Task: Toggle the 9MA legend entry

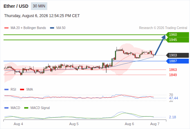Action: click(x=26, y=89)
